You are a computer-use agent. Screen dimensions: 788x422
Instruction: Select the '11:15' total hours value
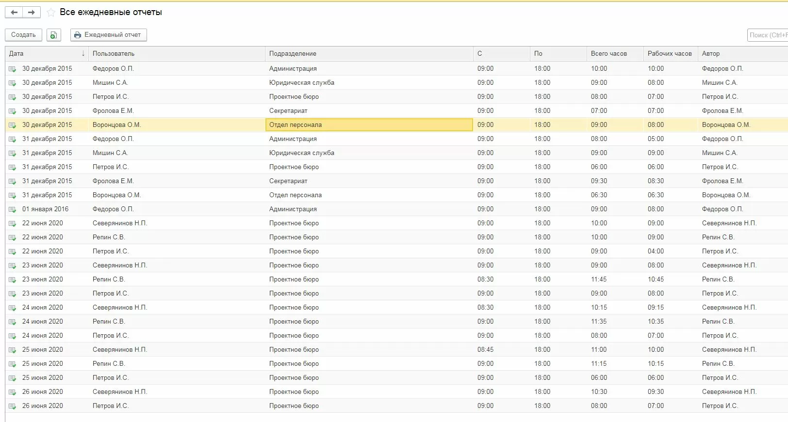[599, 364]
